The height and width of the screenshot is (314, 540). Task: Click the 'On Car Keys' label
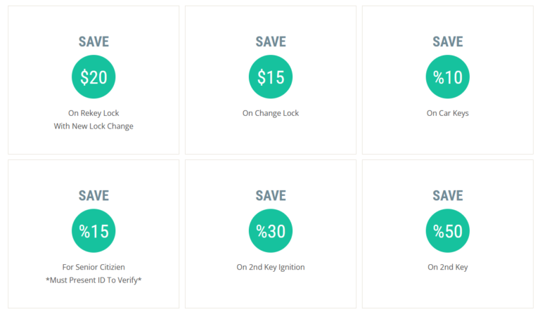click(x=448, y=113)
